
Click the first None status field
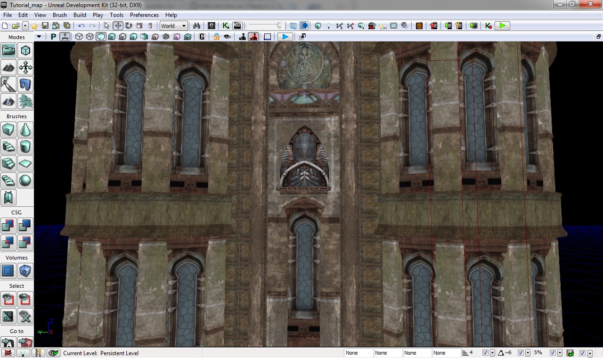click(358, 353)
